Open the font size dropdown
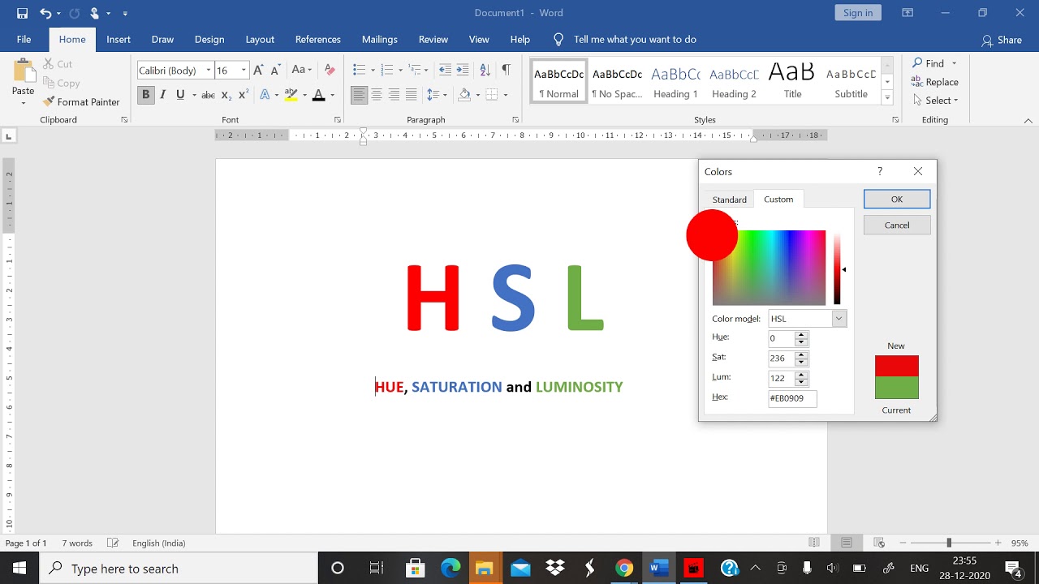The image size is (1039, 584). coord(244,71)
